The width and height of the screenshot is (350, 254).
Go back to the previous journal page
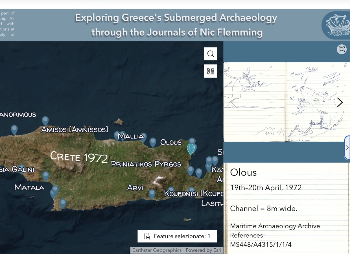(x=233, y=102)
